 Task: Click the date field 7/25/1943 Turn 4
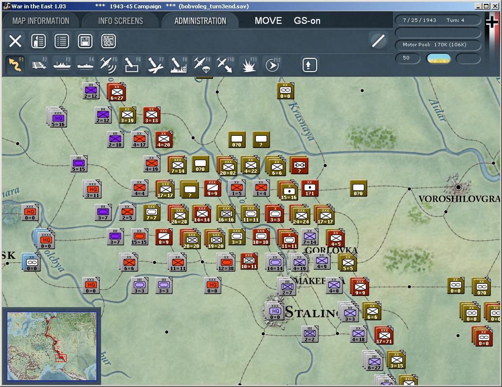438,20
